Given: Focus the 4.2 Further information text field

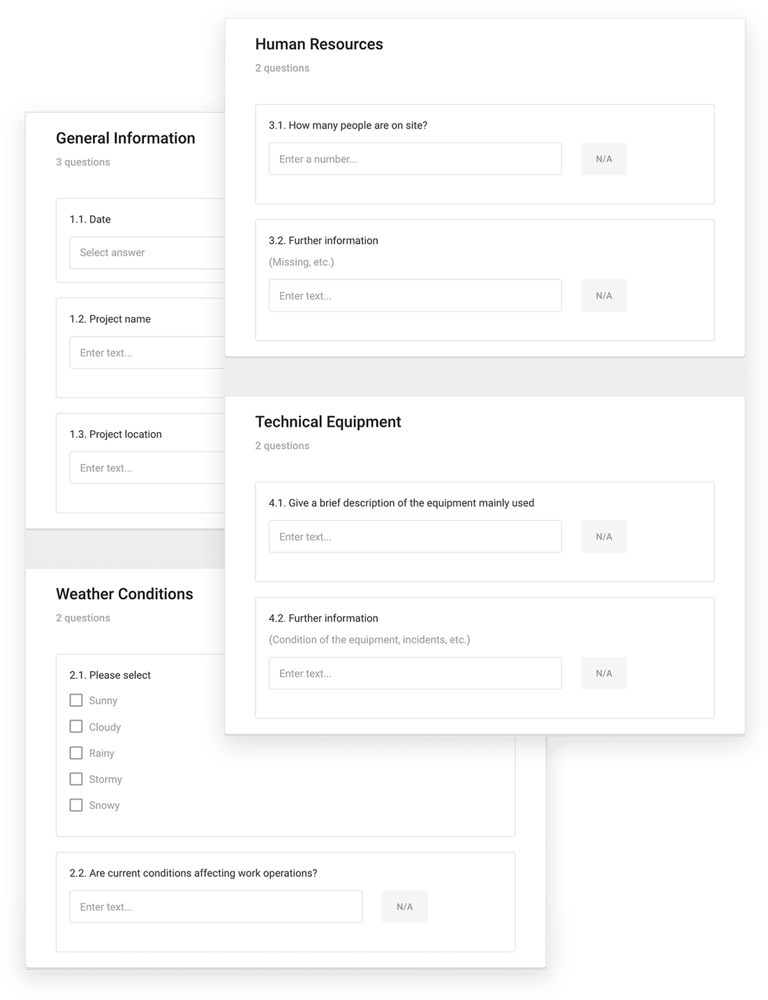Looking at the screenshot, I should (415, 674).
